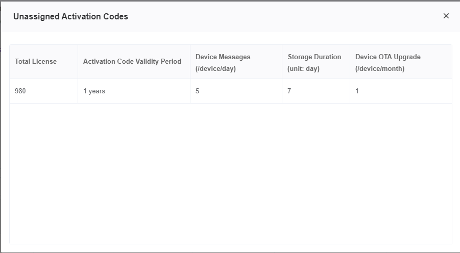Click the 'Activation Code Validity Period' column header
Image resolution: width=460 pixels, height=253 pixels.
point(134,62)
